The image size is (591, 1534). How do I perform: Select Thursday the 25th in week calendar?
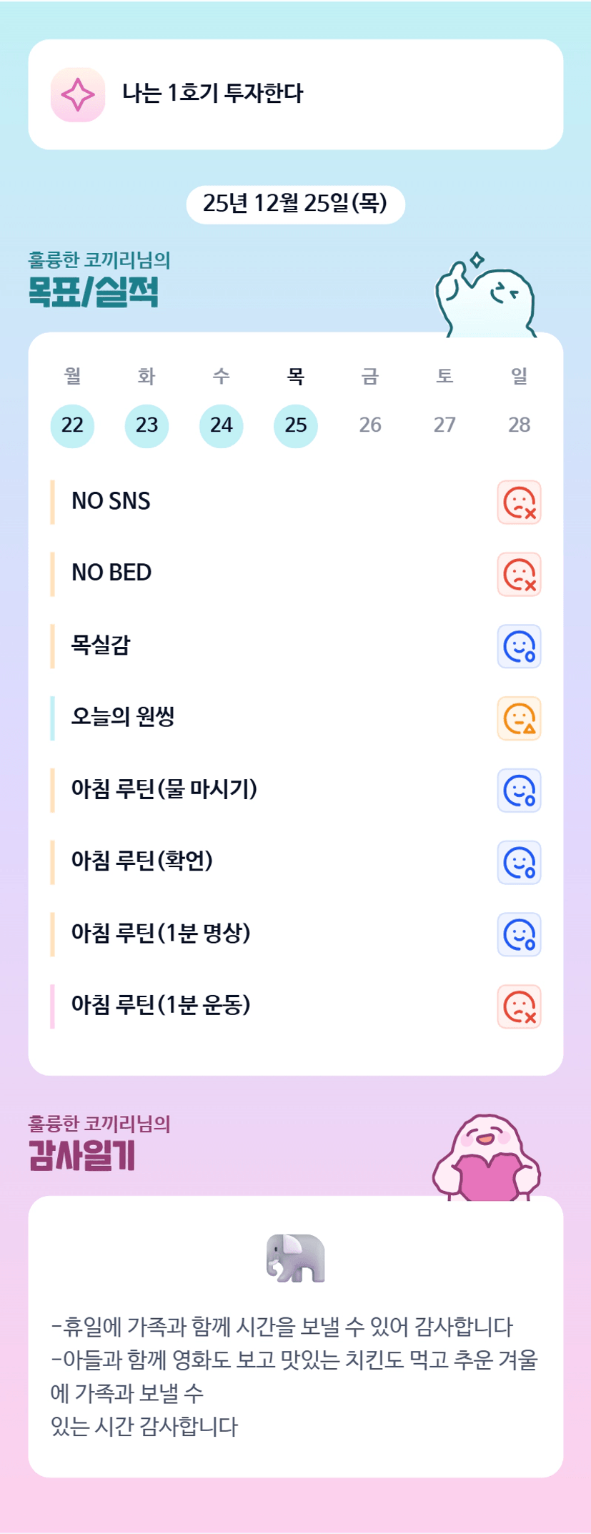296,425
